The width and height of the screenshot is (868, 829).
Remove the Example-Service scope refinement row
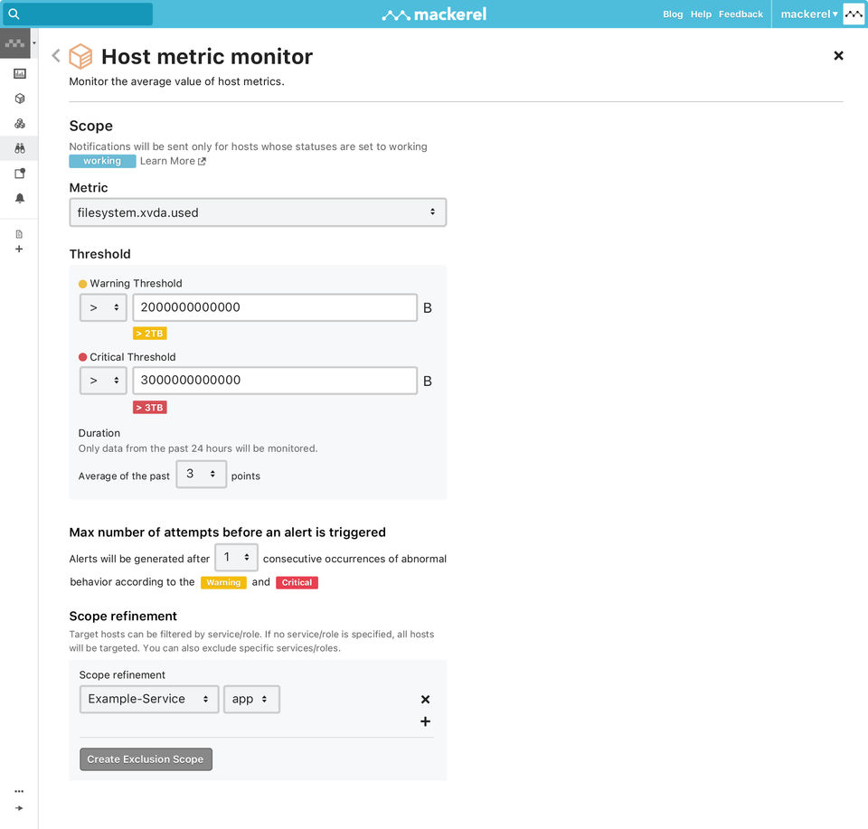coord(425,700)
